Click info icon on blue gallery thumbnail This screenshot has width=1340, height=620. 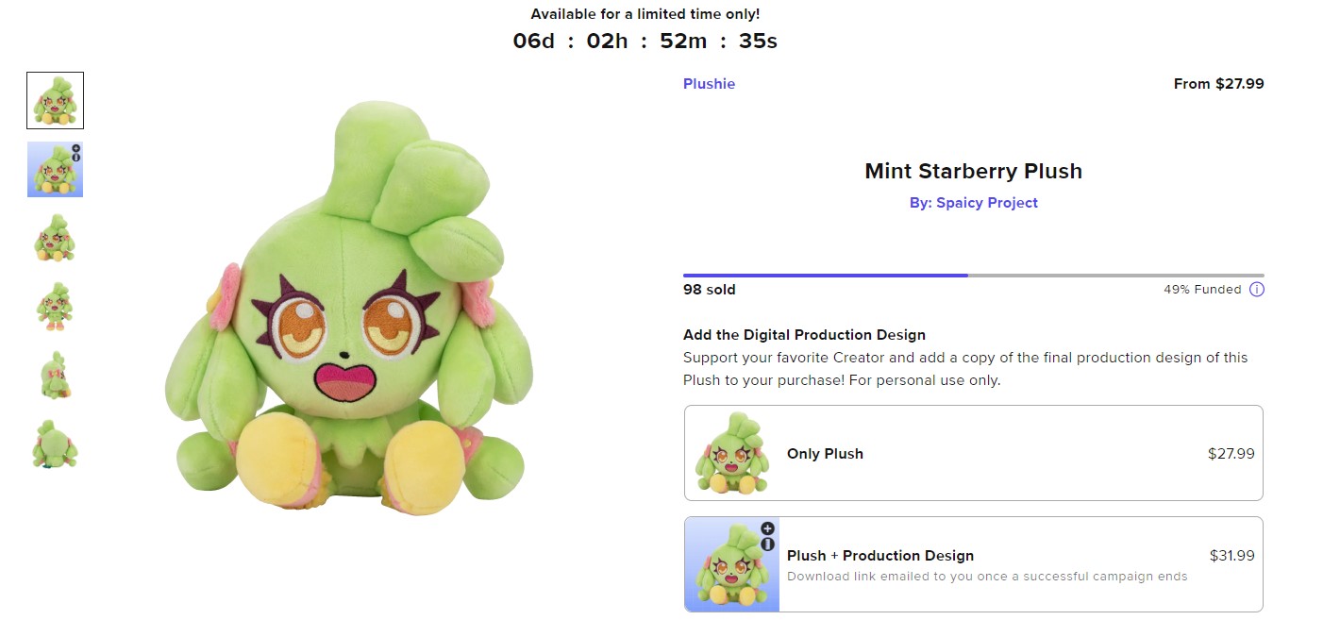point(76,159)
